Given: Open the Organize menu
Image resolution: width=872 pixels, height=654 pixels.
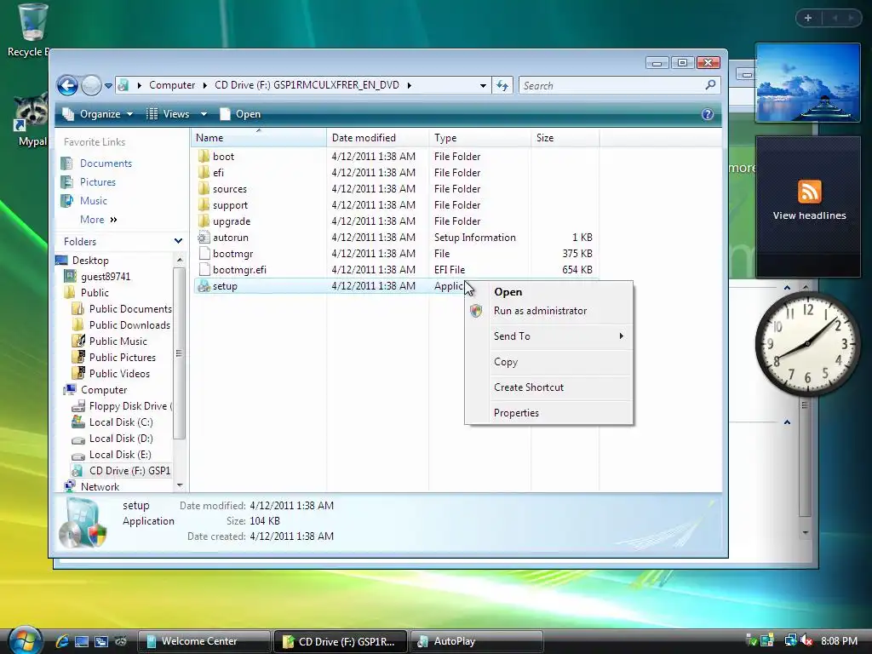Looking at the screenshot, I should point(98,114).
